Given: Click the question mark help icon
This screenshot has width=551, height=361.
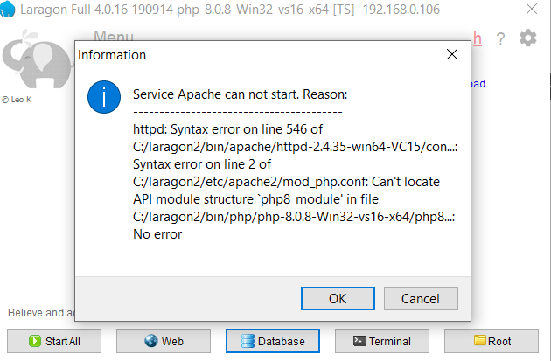Looking at the screenshot, I should (501, 38).
